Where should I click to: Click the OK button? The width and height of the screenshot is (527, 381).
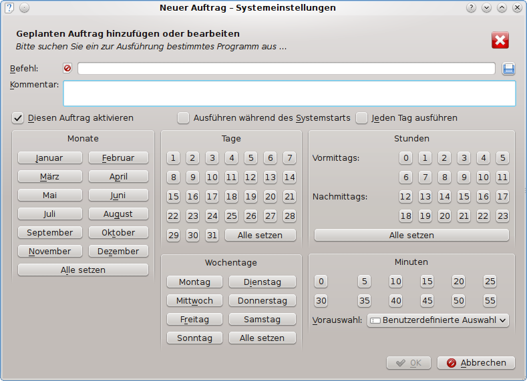tap(409, 362)
